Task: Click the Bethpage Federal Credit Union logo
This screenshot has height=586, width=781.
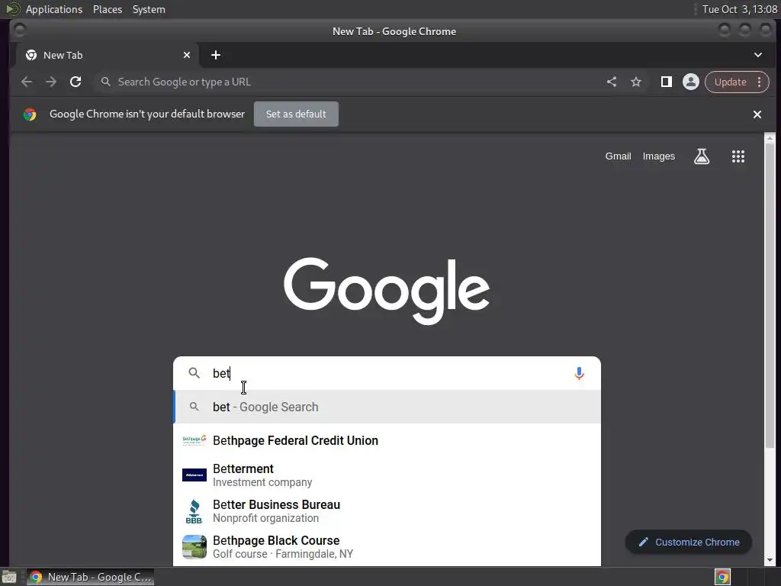Action: click(194, 440)
